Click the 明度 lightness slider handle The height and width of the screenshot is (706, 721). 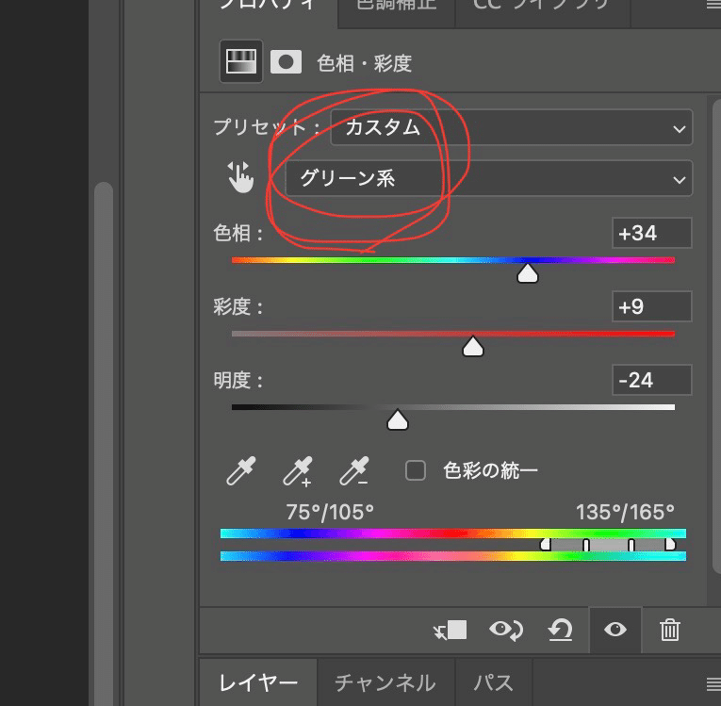coord(398,419)
